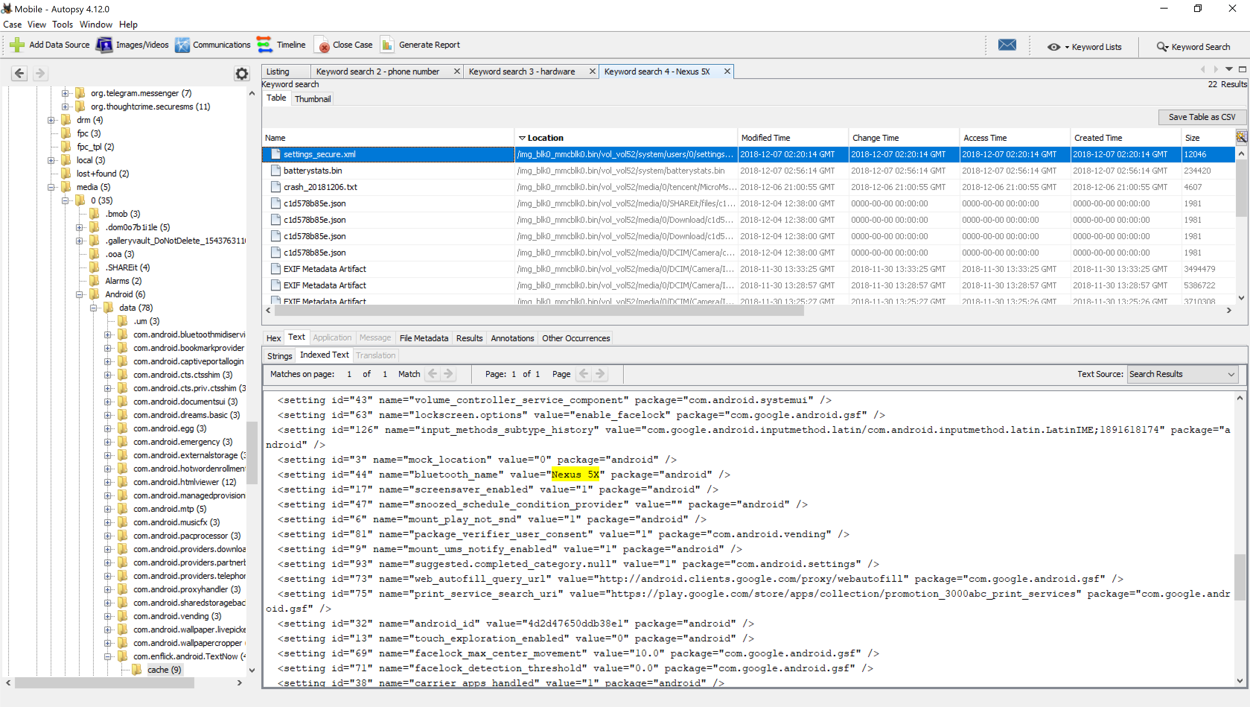Open the Keyword Search magnifier

point(1162,47)
